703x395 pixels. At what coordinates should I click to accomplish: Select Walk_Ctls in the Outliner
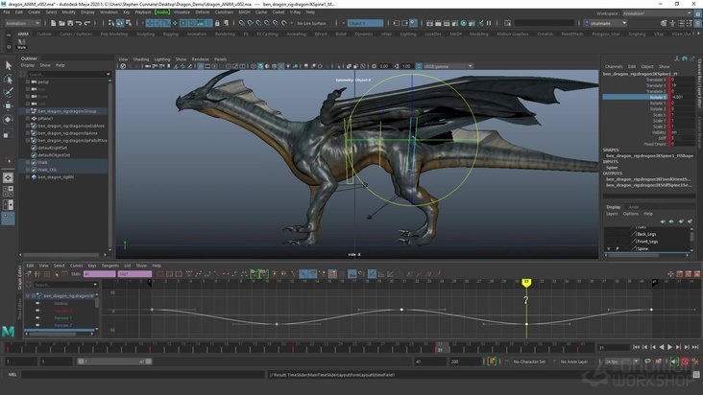[x=47, y=170]
